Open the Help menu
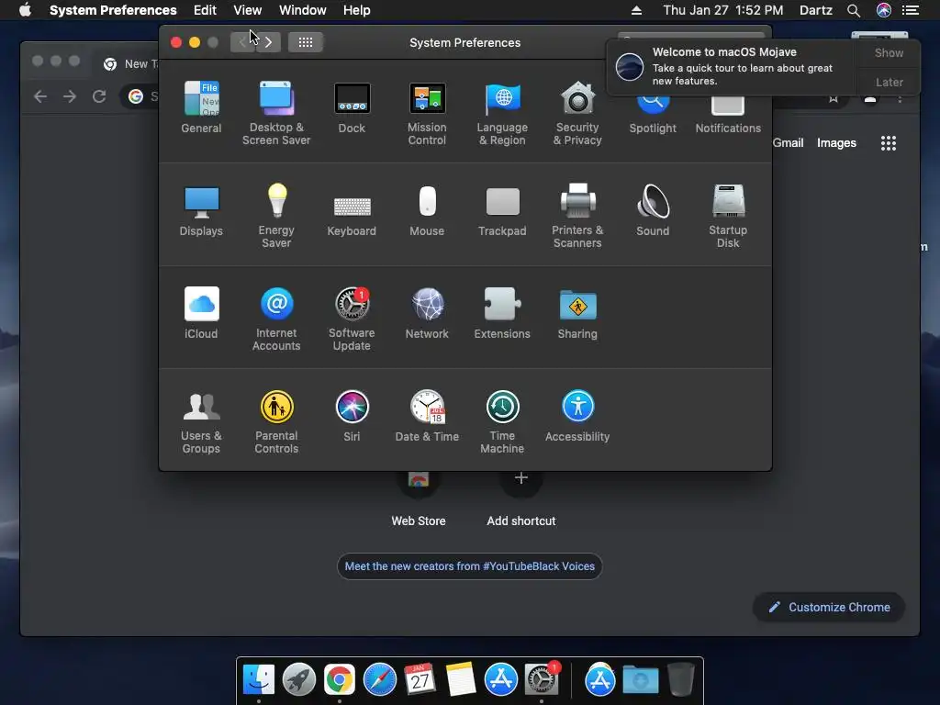Image resolution: width=940 pixels, height=705 pixels. tap(357, 10)
